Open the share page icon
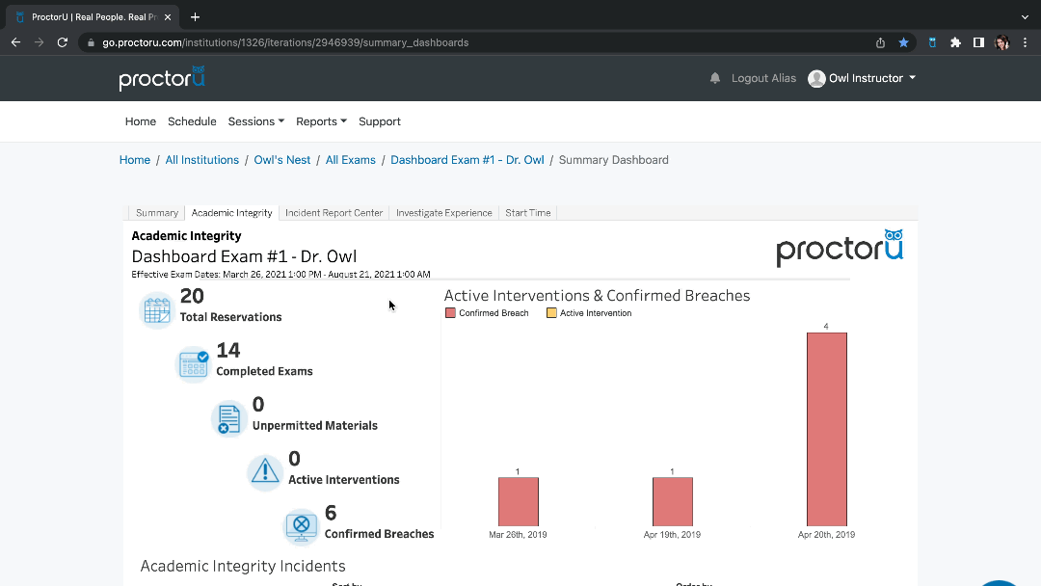 tap(880, 42)
